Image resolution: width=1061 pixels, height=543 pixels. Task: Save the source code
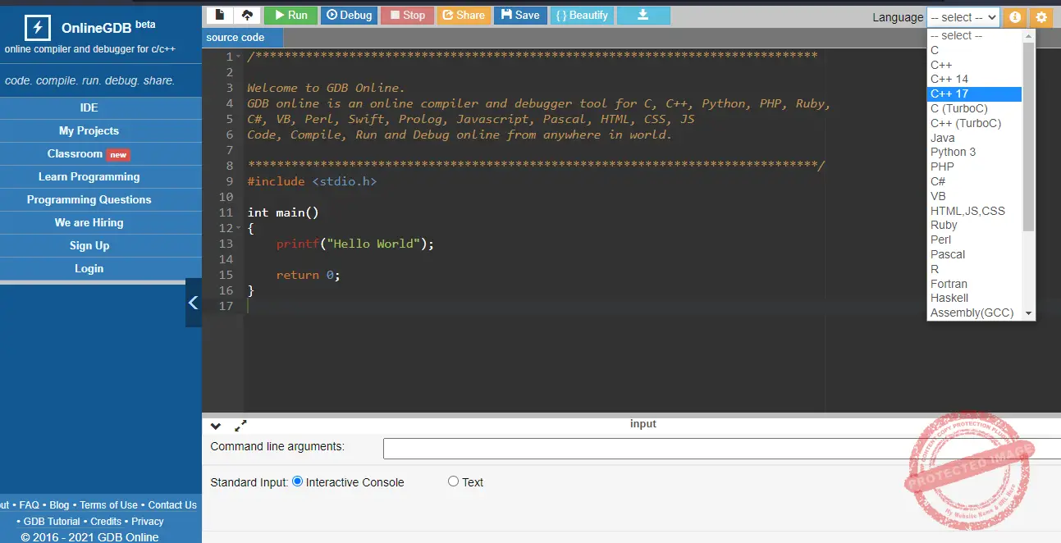coord(520,15)
